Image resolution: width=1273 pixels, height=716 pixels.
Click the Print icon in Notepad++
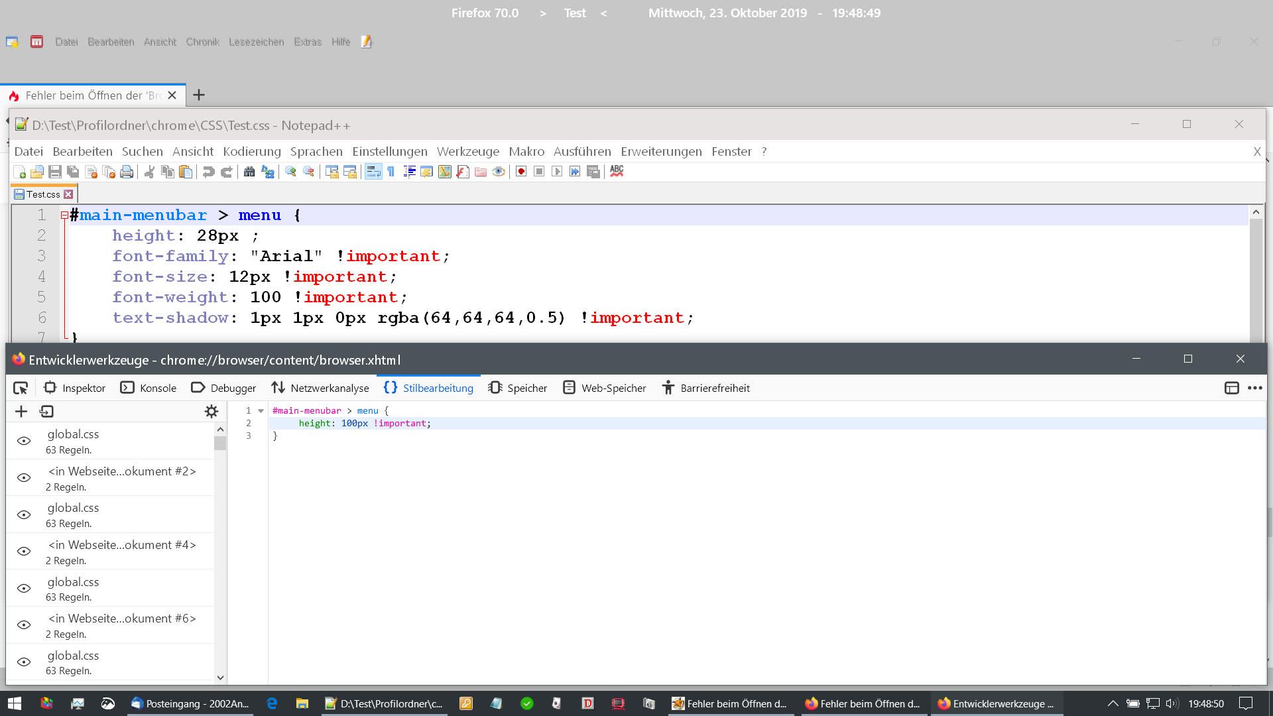tap(127, 172)
